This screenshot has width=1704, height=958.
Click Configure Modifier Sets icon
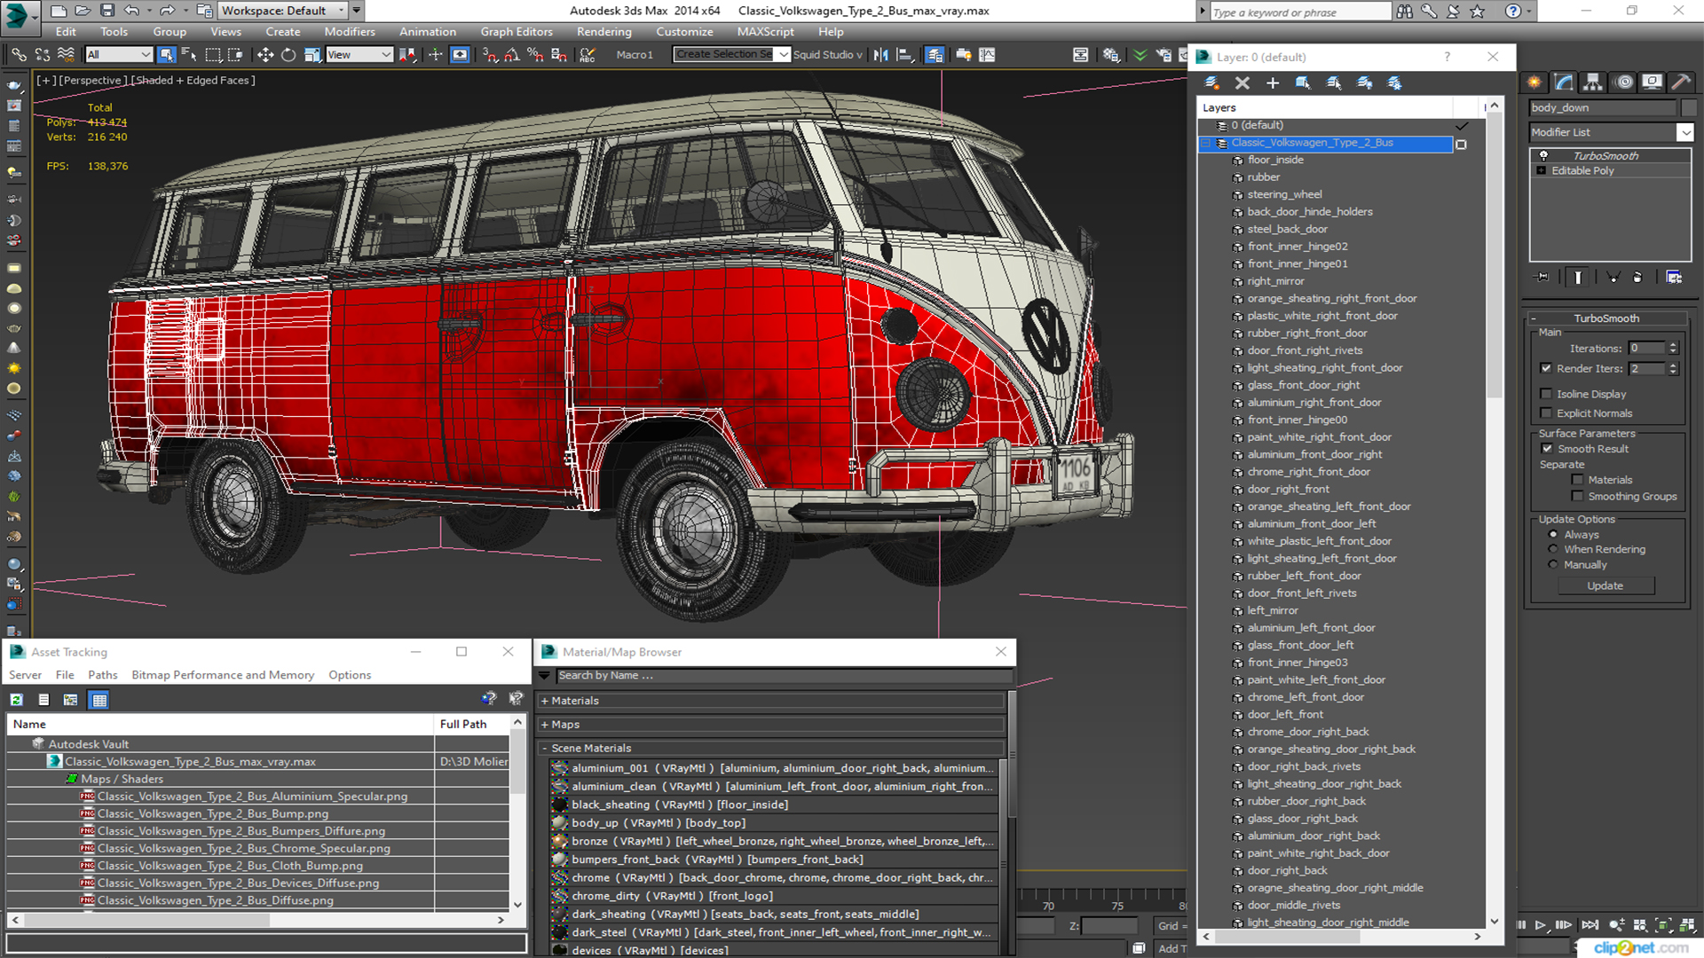(x=1674, y=278)
